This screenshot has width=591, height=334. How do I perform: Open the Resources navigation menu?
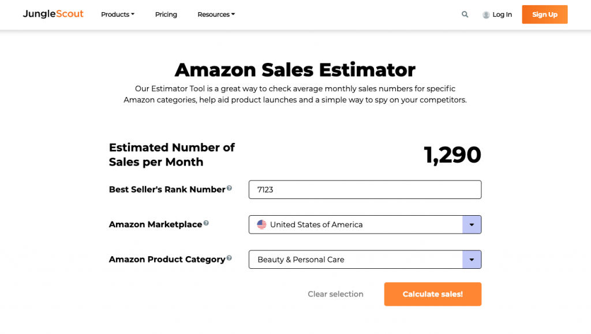pos(216,14)
